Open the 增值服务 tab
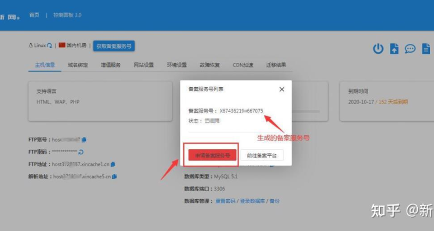 coord(111,65)
